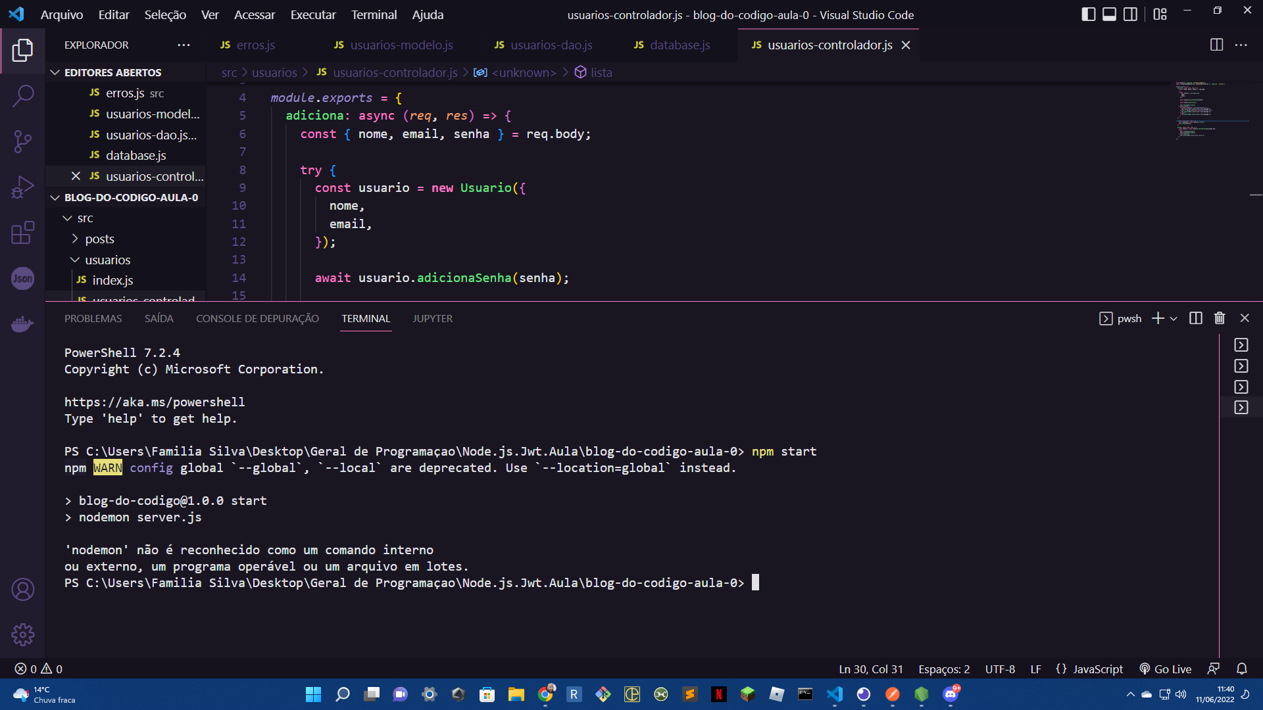Toggle the primary side bar
This screenshot has width=1263, height=710.
tap(1089, 14)
